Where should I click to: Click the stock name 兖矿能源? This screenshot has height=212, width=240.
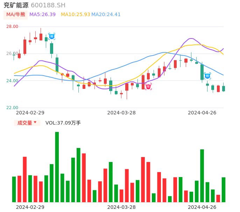[x=16, y=5]
